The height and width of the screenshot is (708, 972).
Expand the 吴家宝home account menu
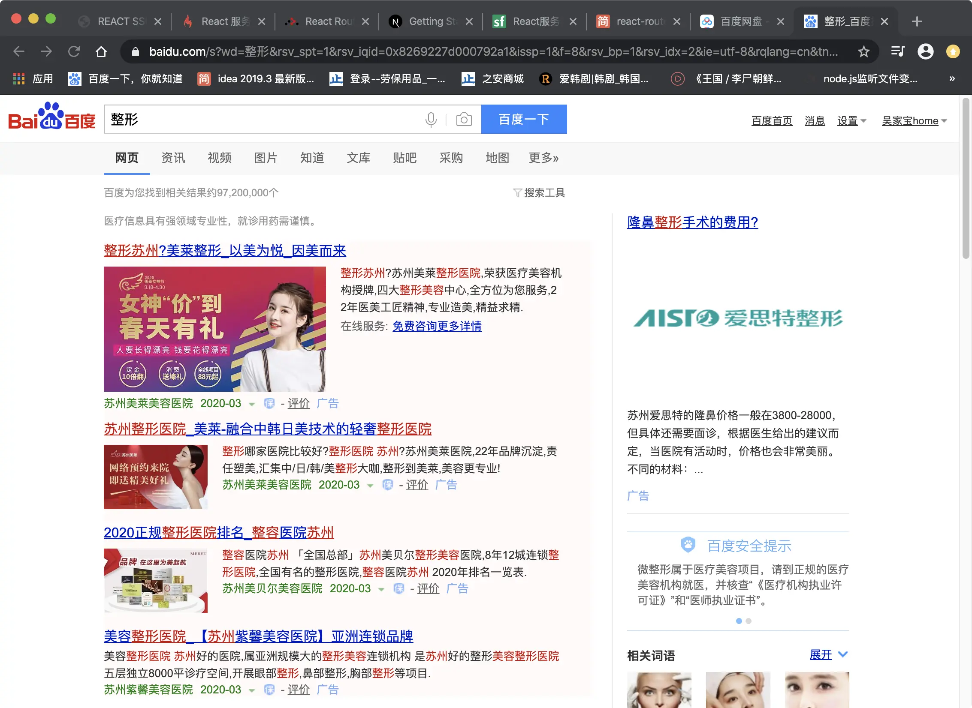click(x=915, y=121)
